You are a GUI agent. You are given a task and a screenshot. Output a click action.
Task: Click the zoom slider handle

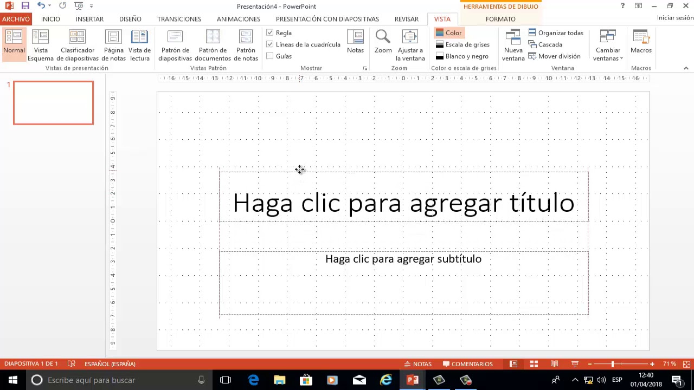click(612, 364)
